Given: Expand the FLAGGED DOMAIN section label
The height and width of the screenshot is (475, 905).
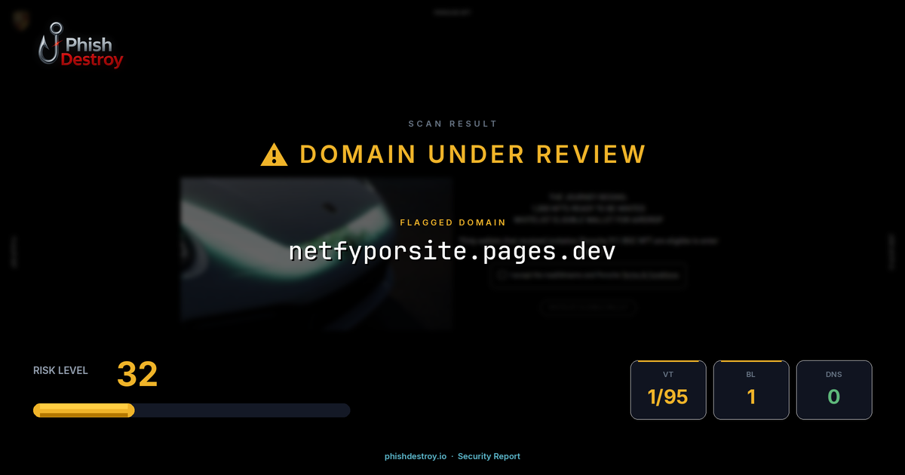Looking at the screenshot, I should point(452,222).
